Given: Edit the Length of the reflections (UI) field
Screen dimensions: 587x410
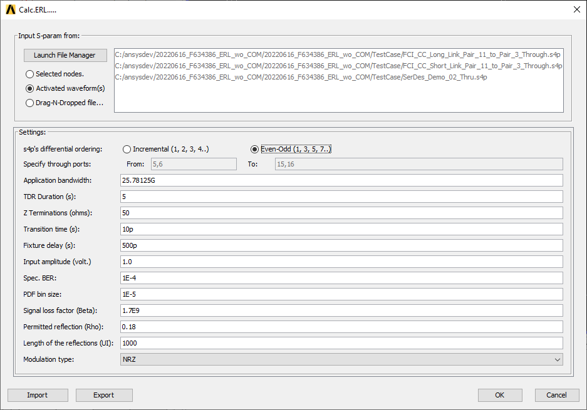Looking at the screenshot, I should coord(341,343).
